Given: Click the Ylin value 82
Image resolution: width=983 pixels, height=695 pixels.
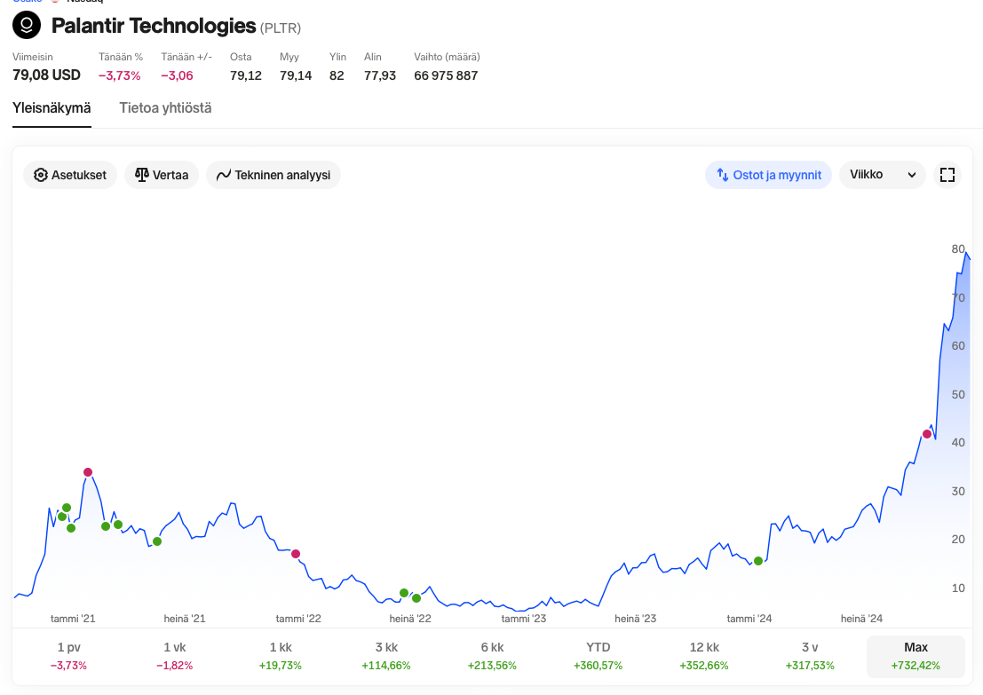Looking at the screenshot, I should [337, 75].
